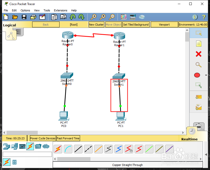
Task: Click the device search input field
Action: pyautogui.click(x=27, y=154)
